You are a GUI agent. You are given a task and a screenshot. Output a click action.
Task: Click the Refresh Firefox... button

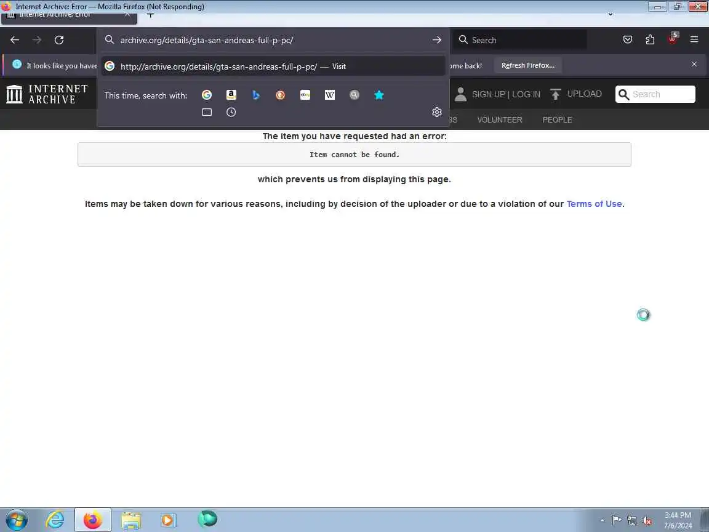point(527,66)
